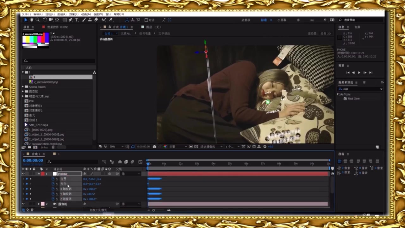Image resolution: width=405 pixels, height=228 pixels.
Task: Select the Brush tool
Action: coord(84,20)
